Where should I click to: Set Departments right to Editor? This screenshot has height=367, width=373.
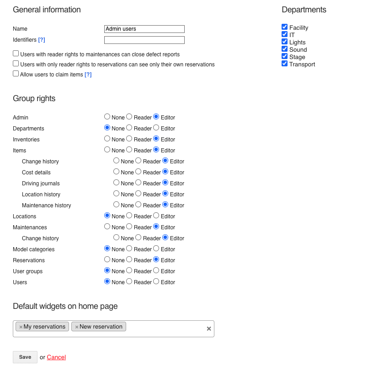click(x=156, y=128)
